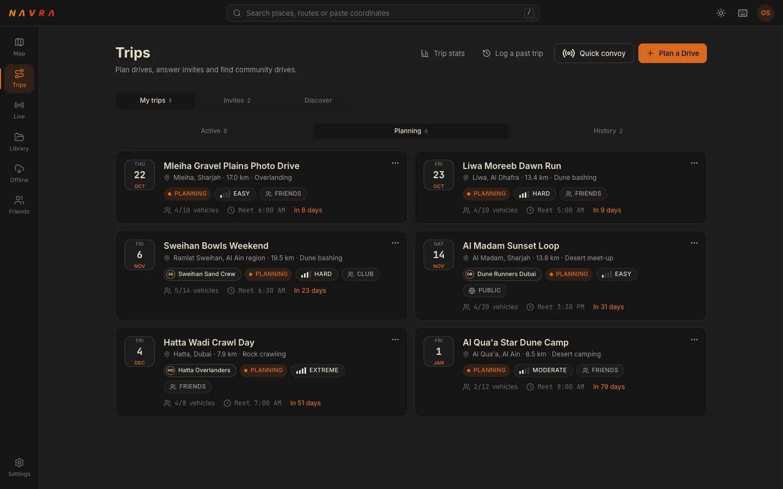Open options menu for Hatta Wadi Crawl Day
The width and height of the screenshot is (783, 489).
coord(395,340)
